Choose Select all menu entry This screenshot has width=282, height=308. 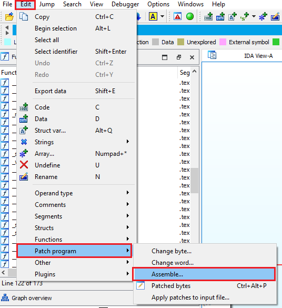pyautogui.click(x=76, y=40)
